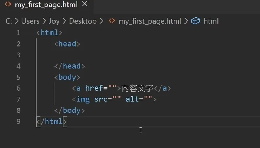260x148 pixels.
Task: Place cursor on empty line 3
Action: tap(105, 55)
